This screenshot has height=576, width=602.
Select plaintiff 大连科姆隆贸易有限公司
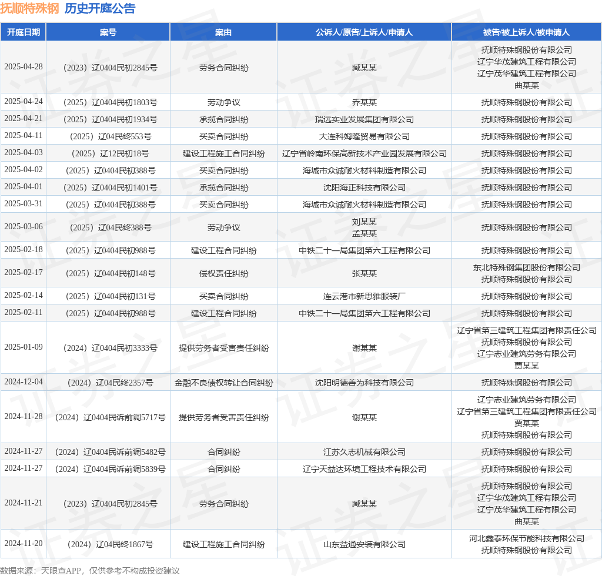click(364, 136)
